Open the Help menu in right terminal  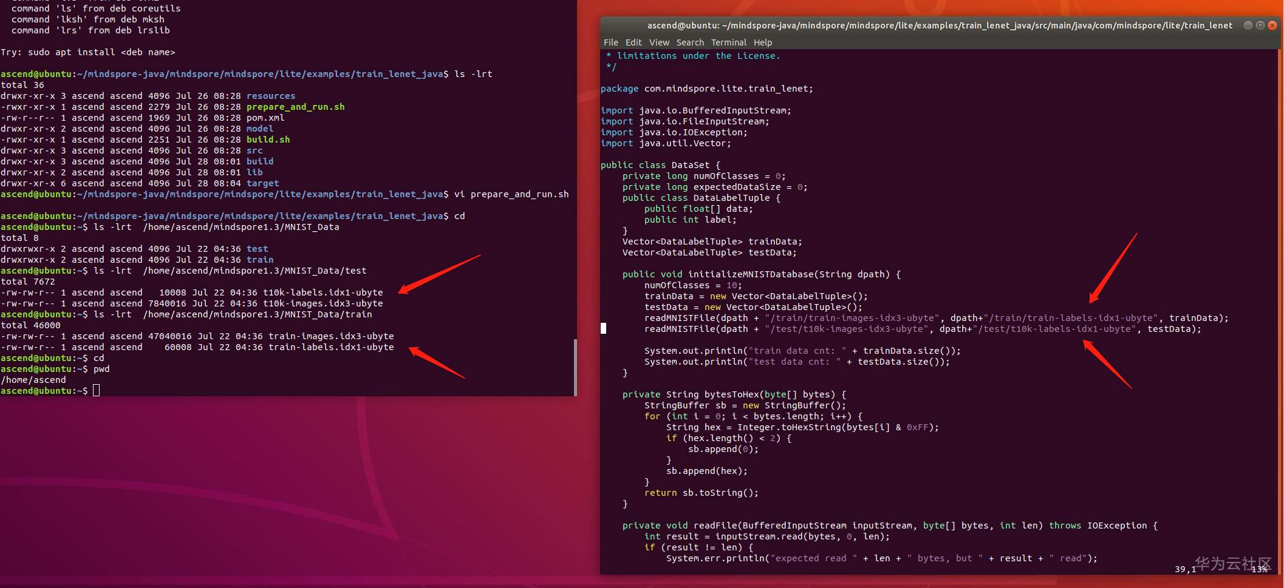[x=763, y=42]
